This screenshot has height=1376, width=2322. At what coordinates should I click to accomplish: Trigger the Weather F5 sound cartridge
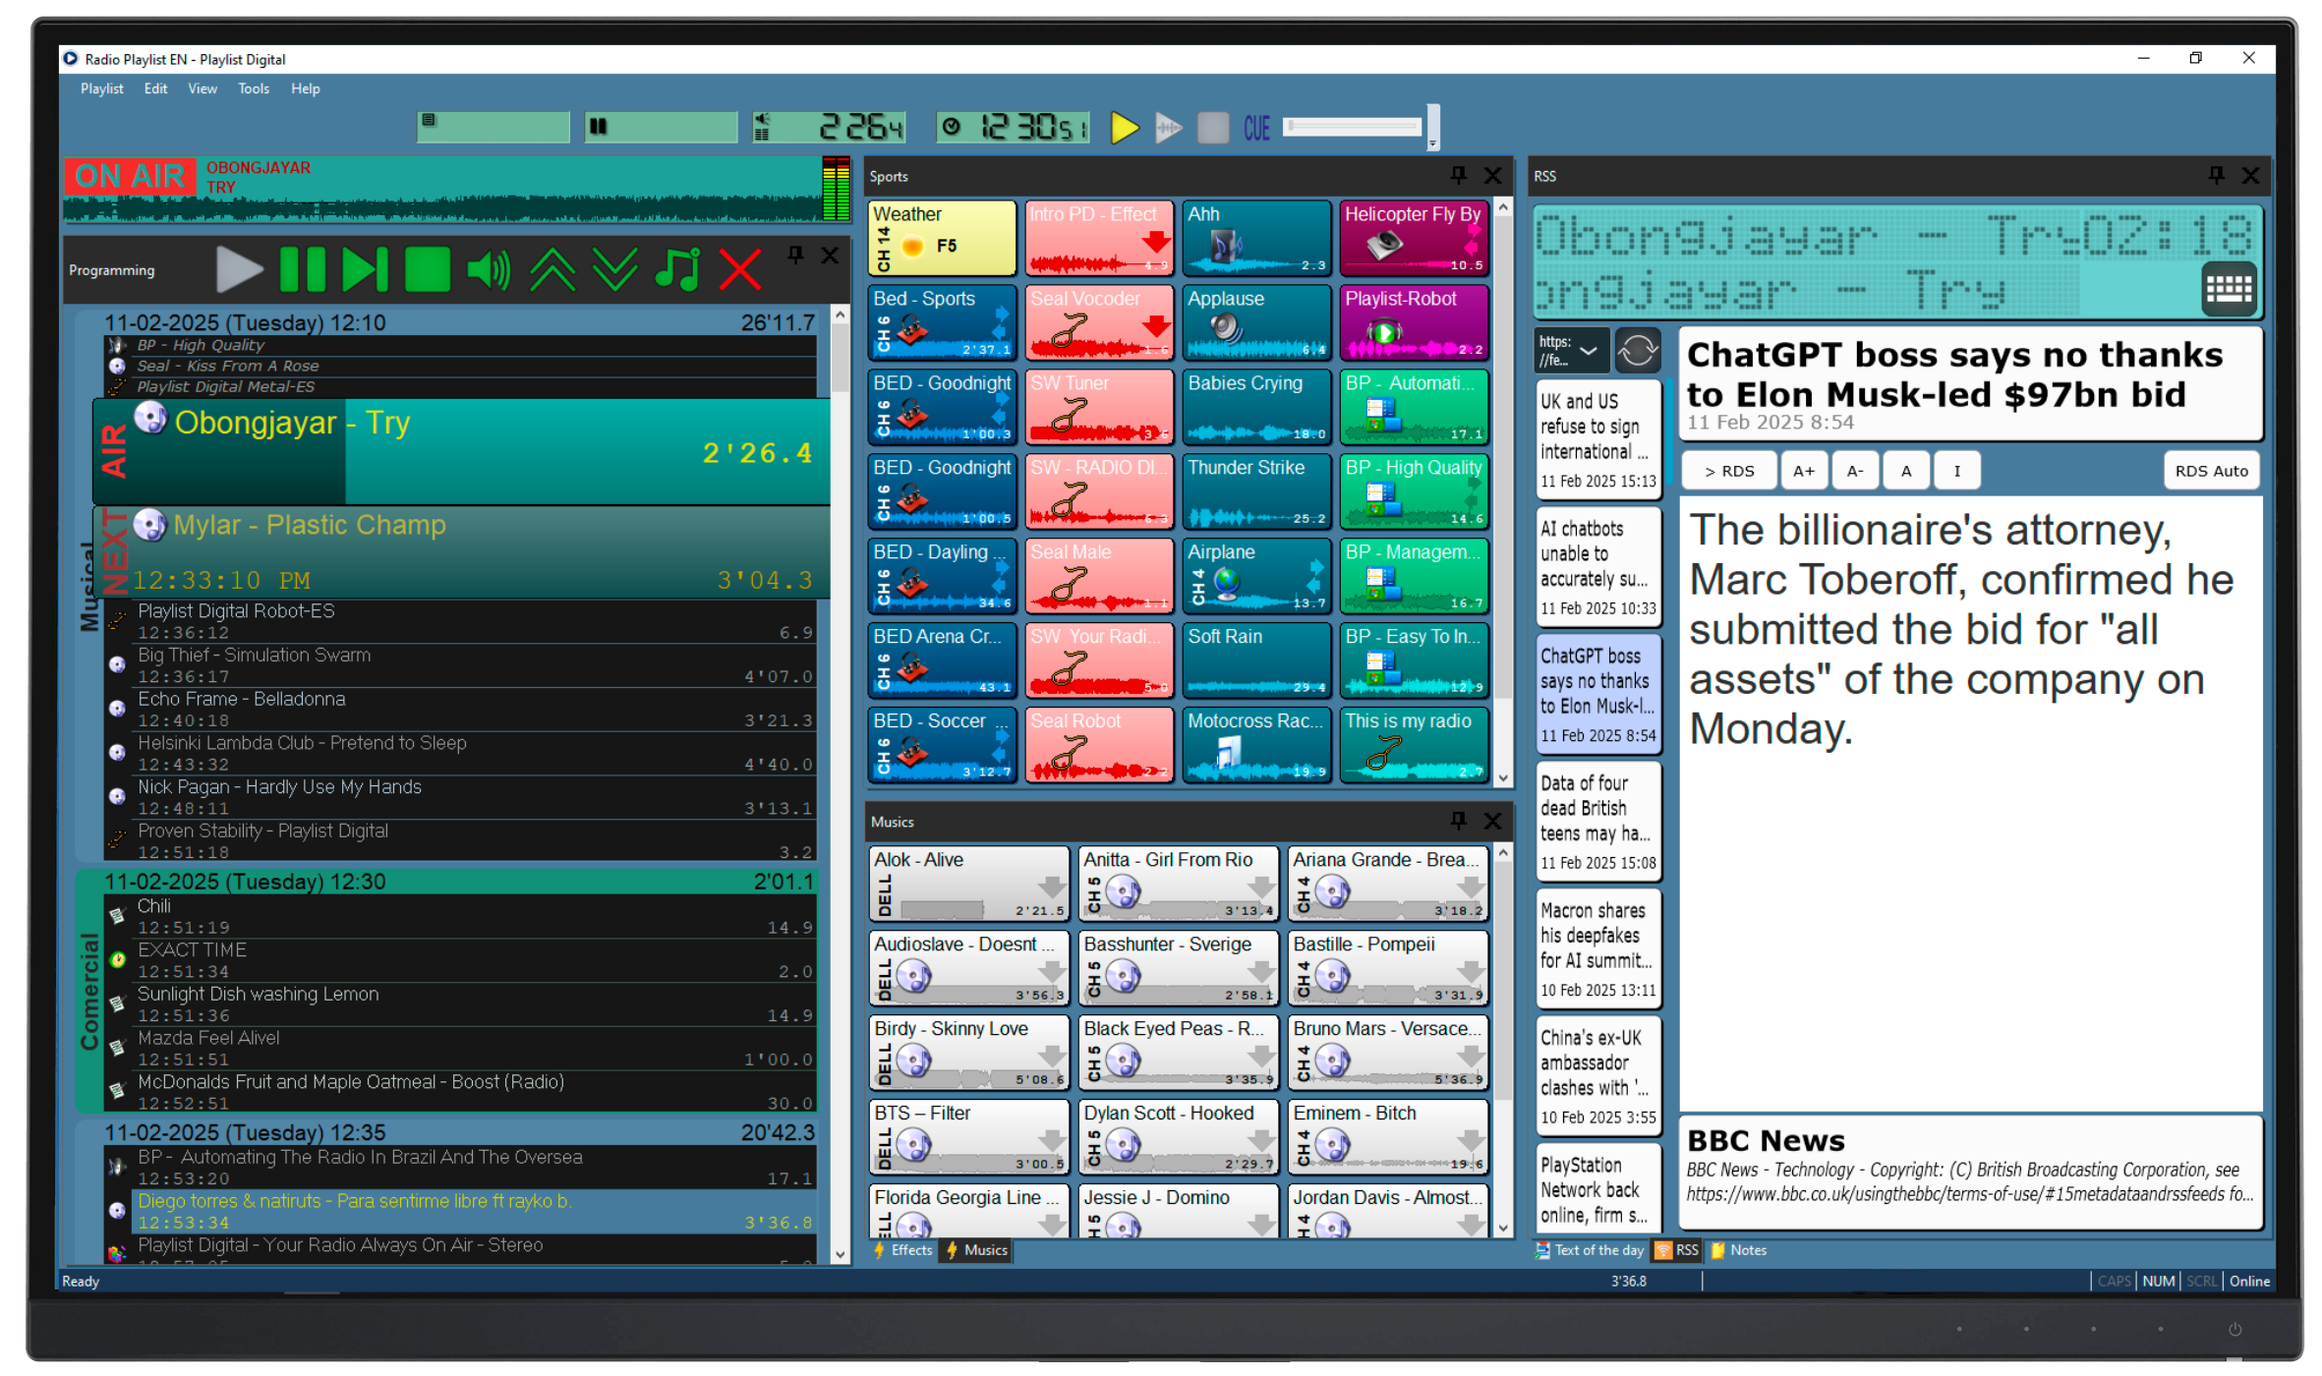tap(941, 237)
